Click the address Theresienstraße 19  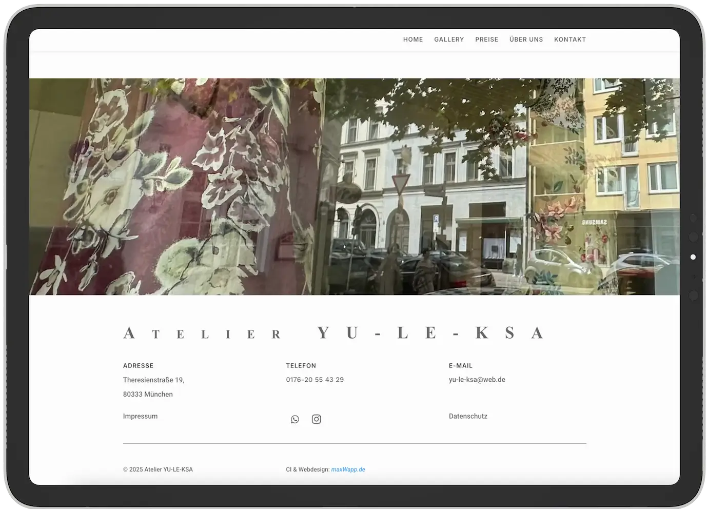coord(153,380)
